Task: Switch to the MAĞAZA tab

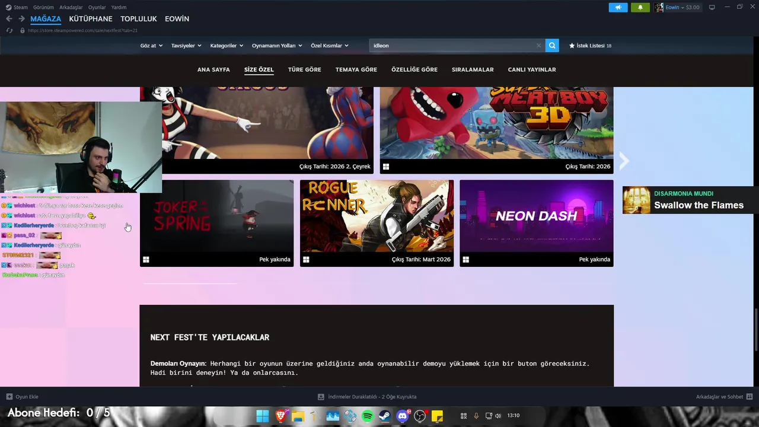Action: 46,19
